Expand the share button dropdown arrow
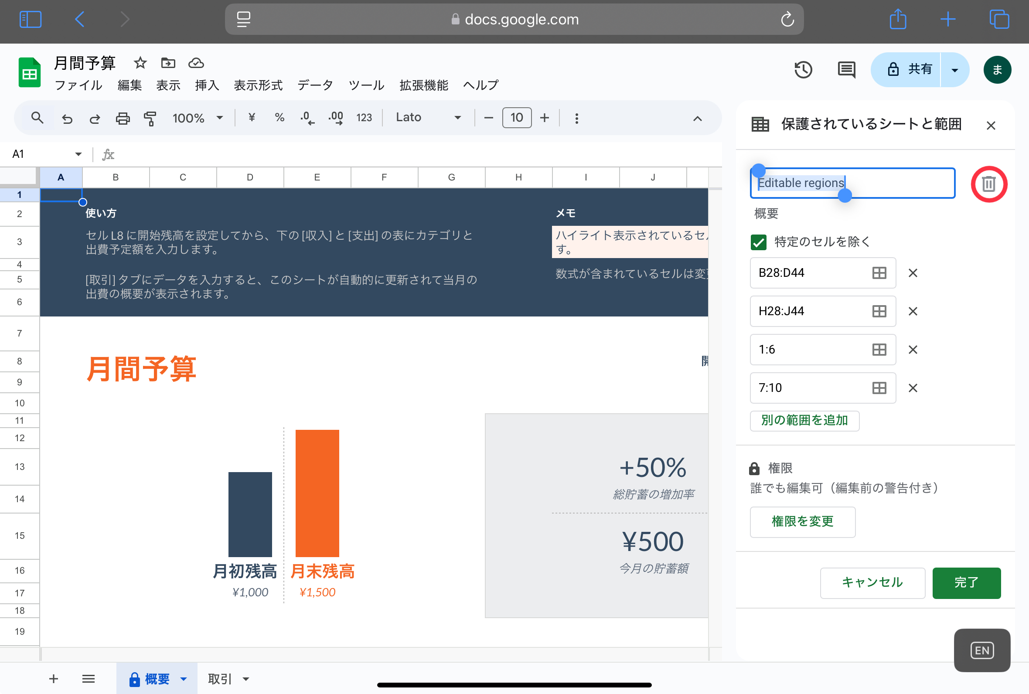The height and width of the screenshot is (694, 1029). (954, 70)
